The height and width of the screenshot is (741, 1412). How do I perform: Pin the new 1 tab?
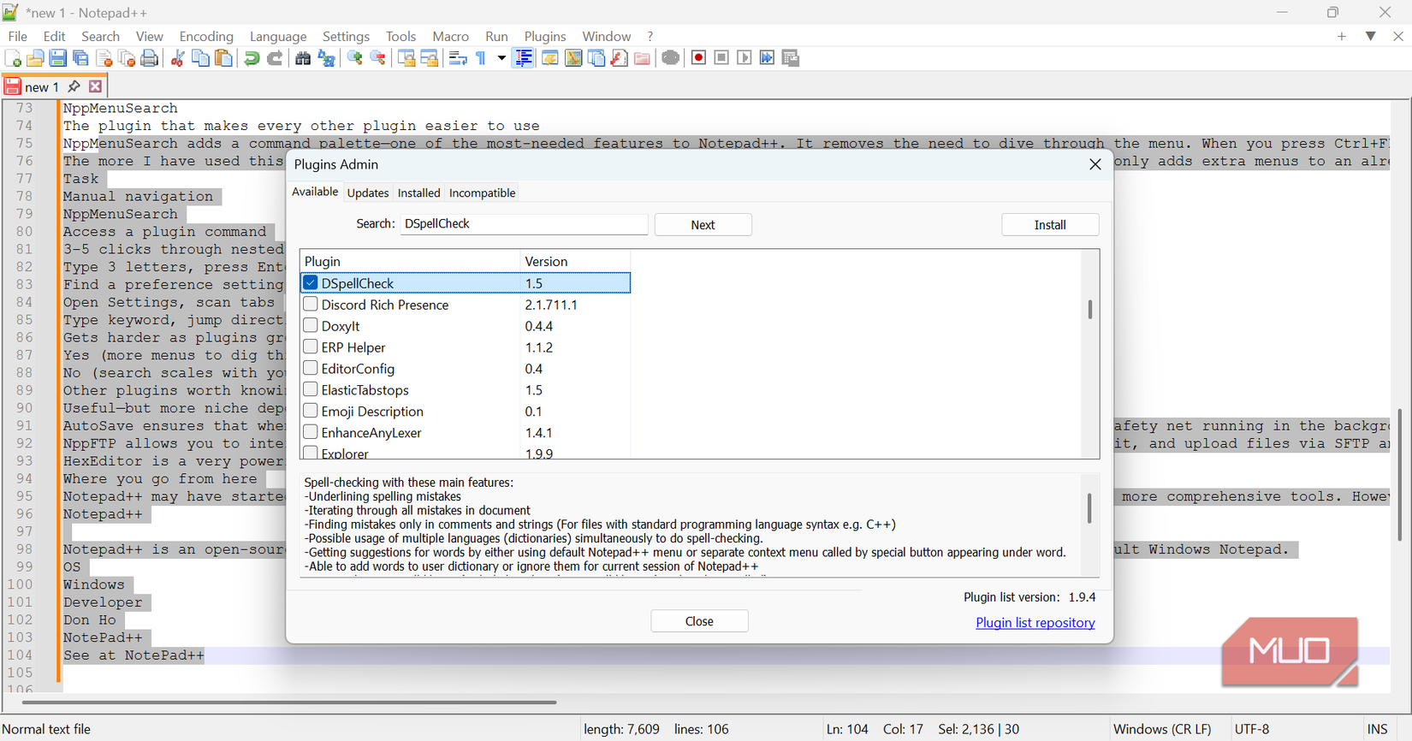point(74,86)
